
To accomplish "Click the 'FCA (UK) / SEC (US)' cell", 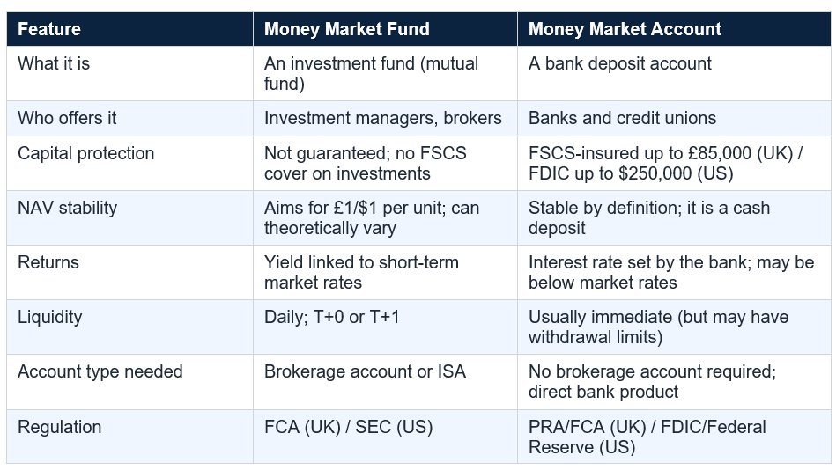I will pos(385,437).
